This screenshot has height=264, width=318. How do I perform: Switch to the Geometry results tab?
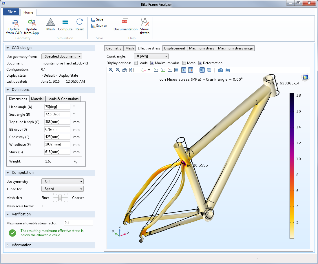[114, 48]
